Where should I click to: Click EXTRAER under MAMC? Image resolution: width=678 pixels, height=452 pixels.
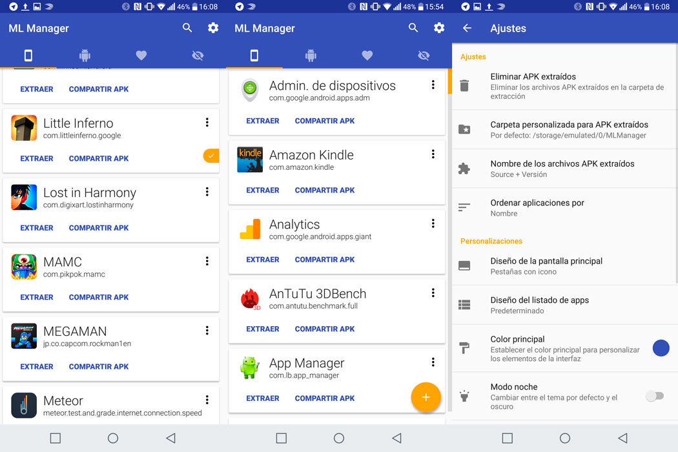(x=37, y=297)
